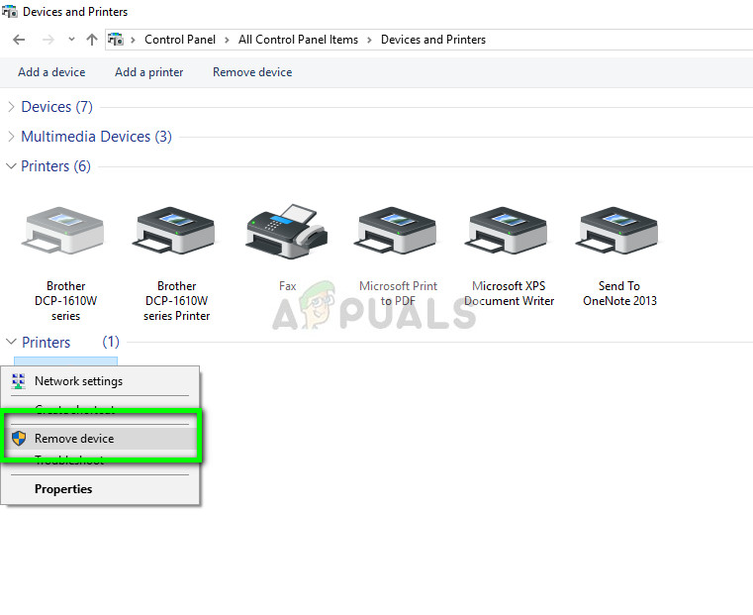Go back with the Back arrow
The height and width of the screenshot is (615, 753).
coord(19,40)
